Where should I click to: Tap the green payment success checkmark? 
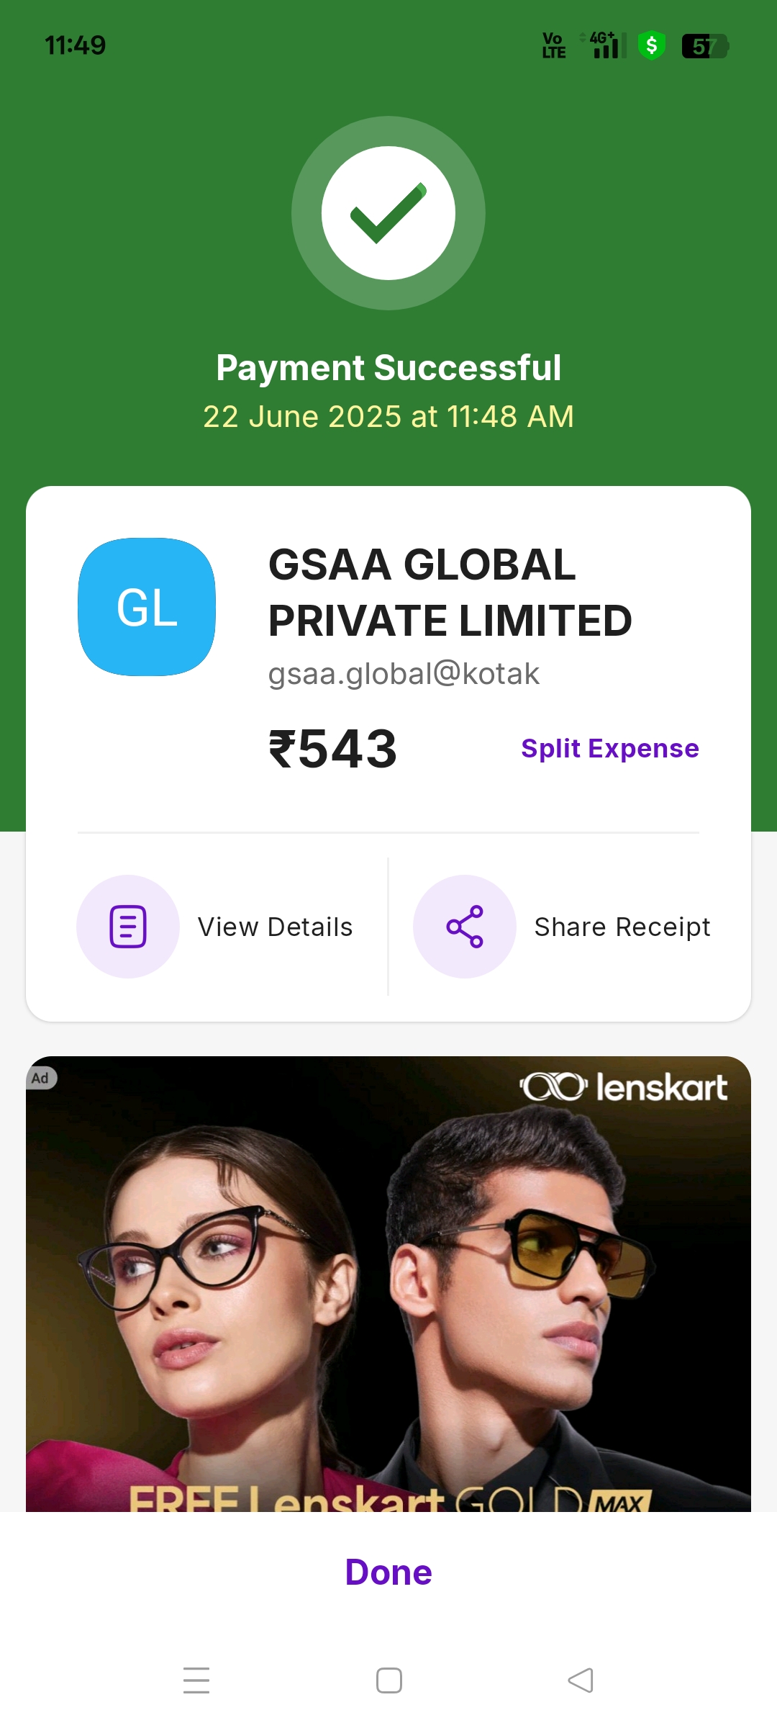[388, 213]
